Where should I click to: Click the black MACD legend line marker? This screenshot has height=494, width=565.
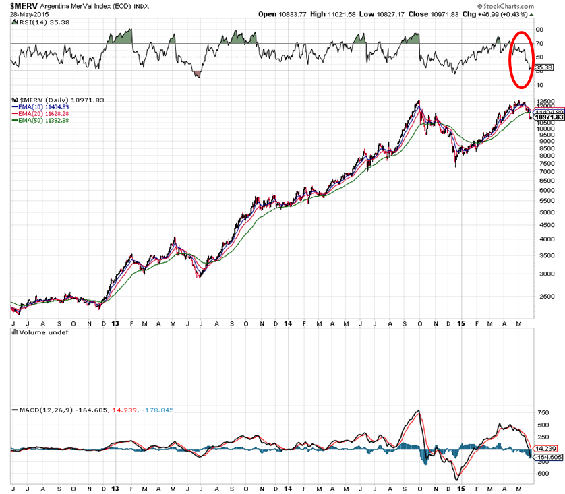pyautogui.click(x=15, y=410)
